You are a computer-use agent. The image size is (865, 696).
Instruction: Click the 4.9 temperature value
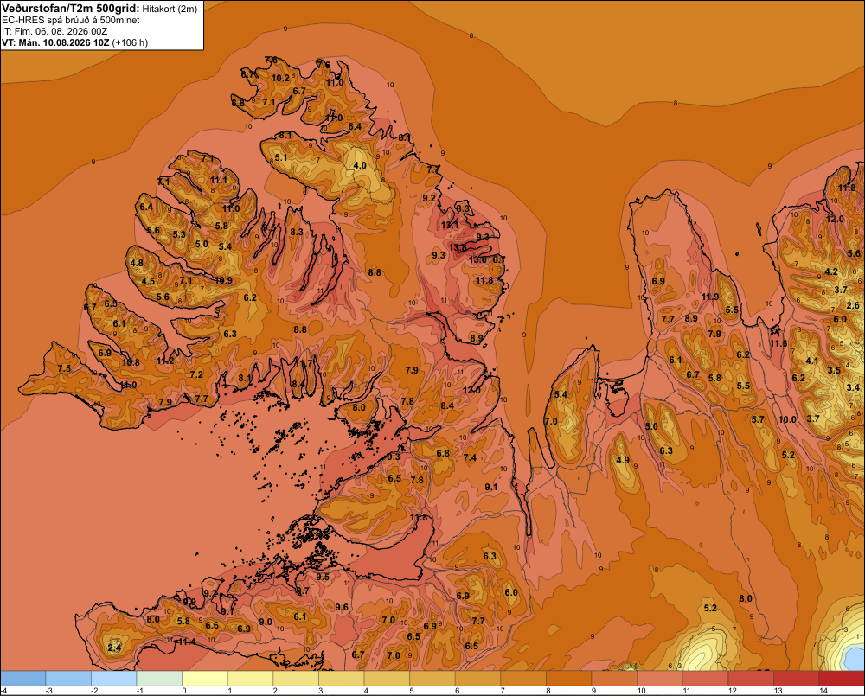[x=623, y=460]
